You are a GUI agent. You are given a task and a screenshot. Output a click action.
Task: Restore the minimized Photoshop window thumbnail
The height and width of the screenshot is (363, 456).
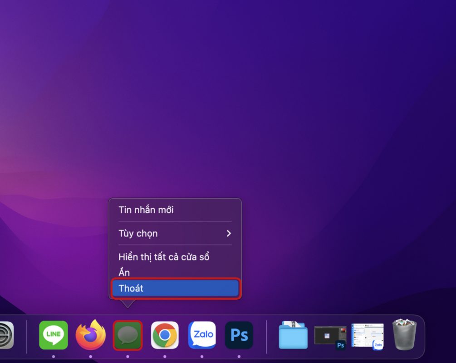coord(330,336)
